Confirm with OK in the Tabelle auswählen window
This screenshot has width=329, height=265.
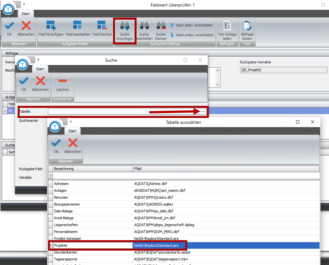[56, 146]
